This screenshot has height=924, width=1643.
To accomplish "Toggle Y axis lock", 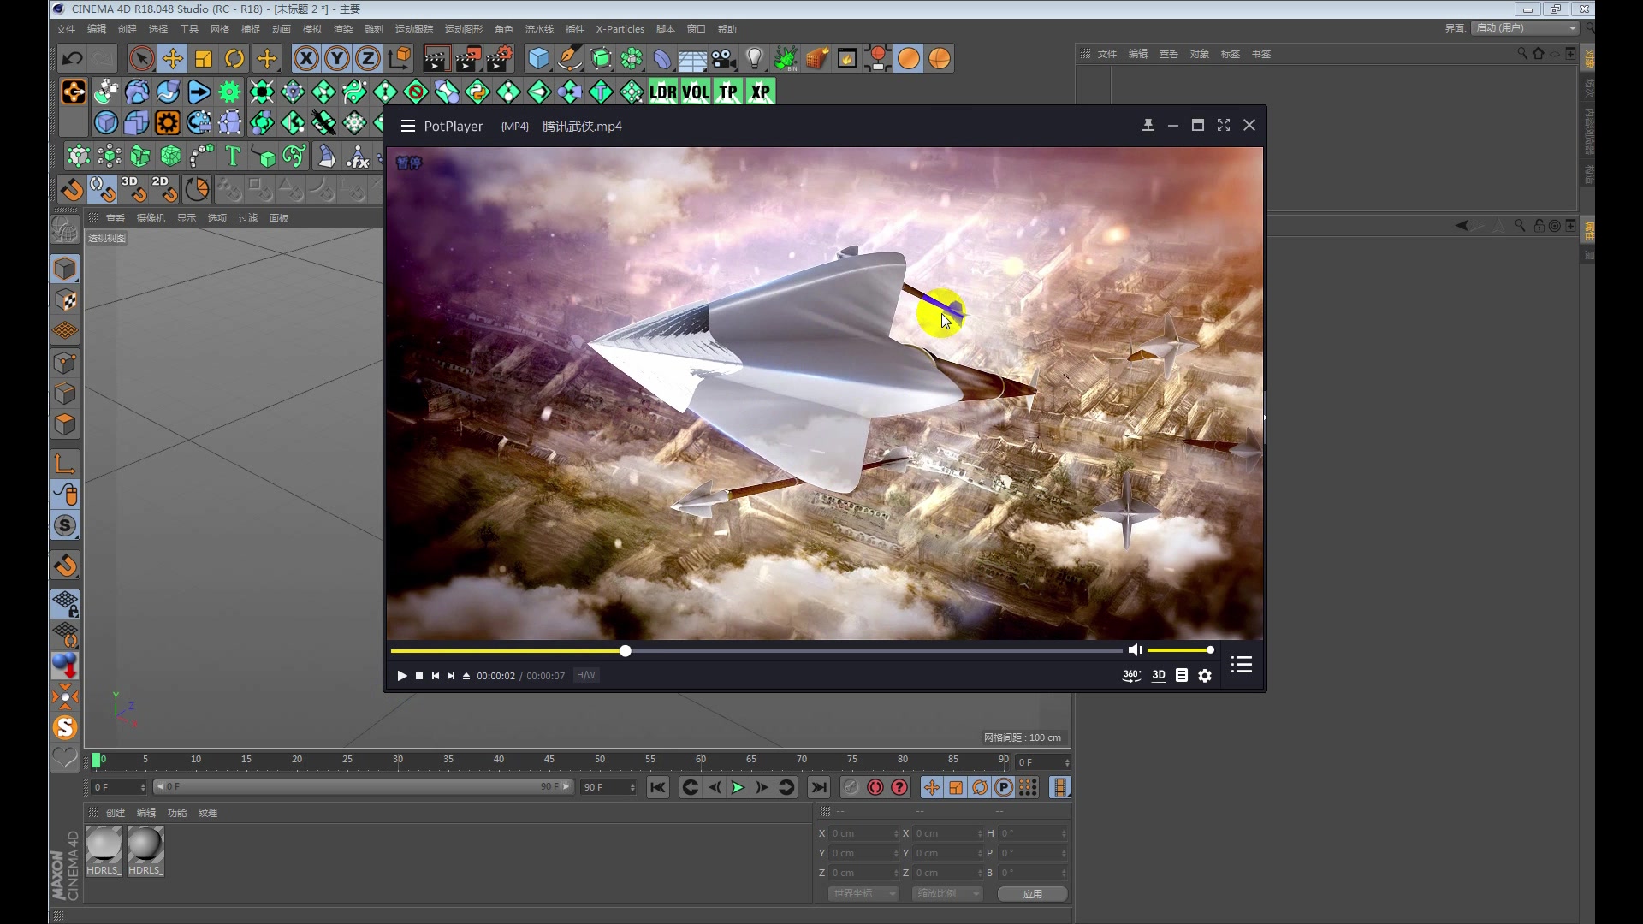I will pyautogui.click(x=337, y=59).
